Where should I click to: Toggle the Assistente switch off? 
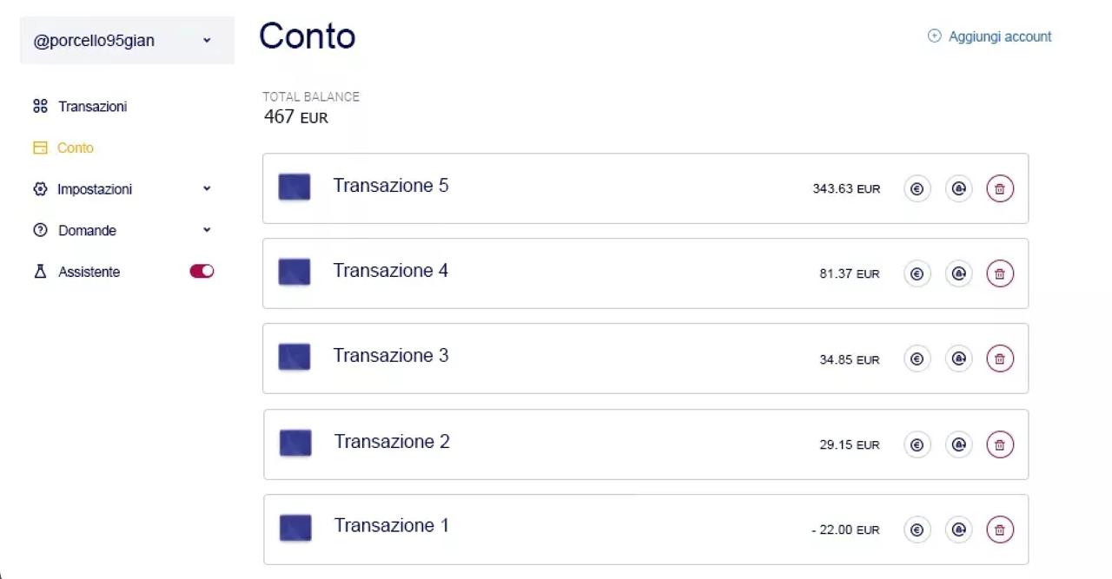pos(202,272)
